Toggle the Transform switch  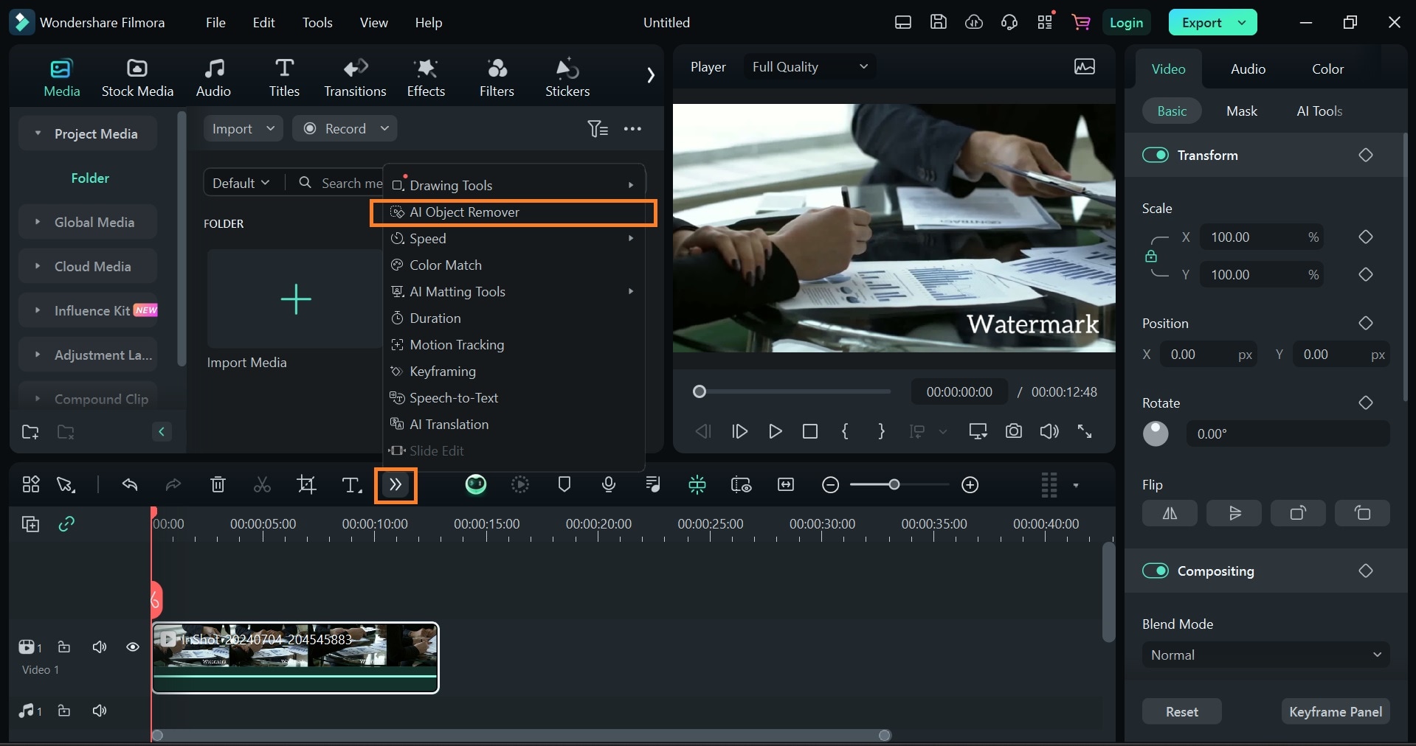(x=1156, y=155)
